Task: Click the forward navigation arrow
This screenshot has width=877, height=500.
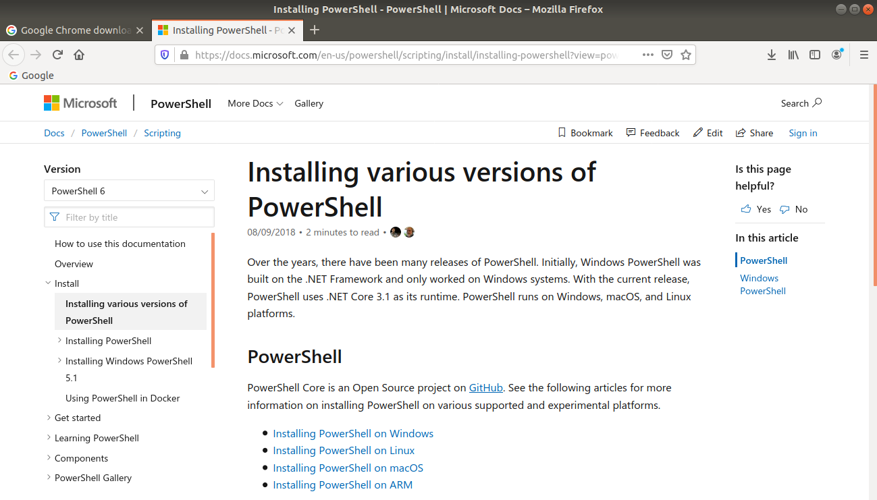Action: pyautogui.click(x=36, y=55)
